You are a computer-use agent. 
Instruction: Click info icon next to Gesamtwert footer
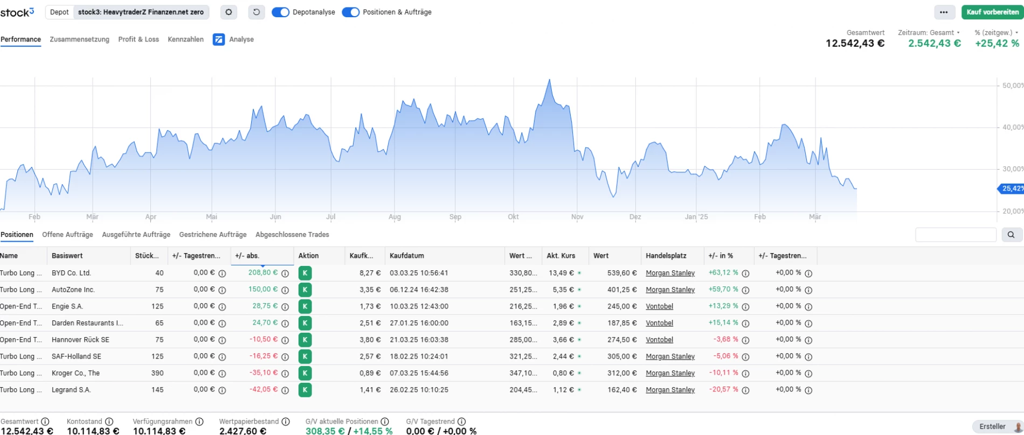tap(45, 422)
